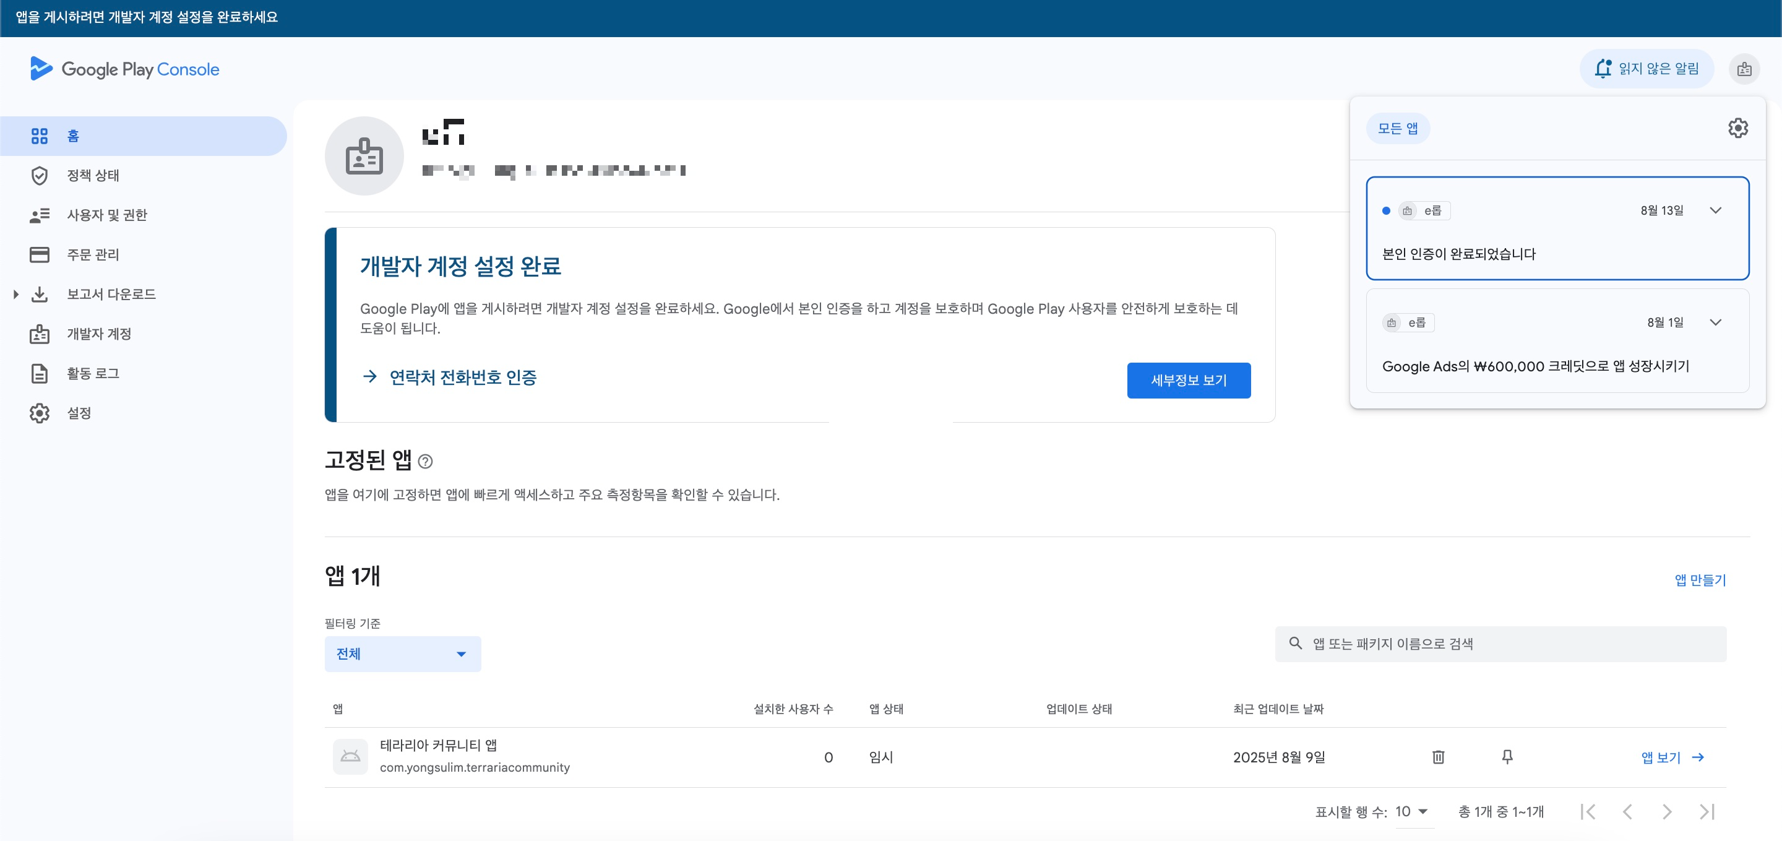This screenshot has width=1782, height=841.
Task: Click 앱 만들기 link
Action: 1700,580
